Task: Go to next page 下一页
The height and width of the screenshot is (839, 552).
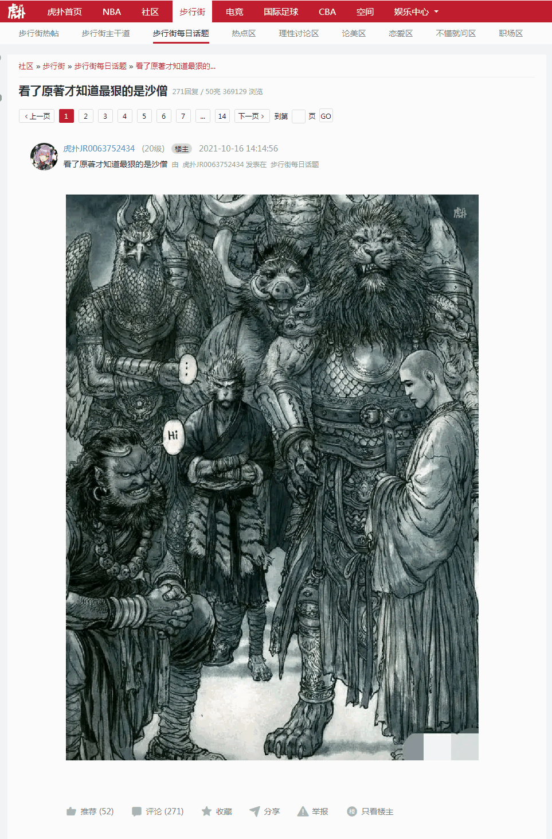Action: click(251, 116)
